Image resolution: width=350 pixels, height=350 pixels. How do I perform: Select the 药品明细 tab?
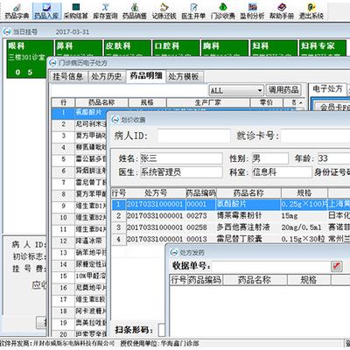pos(146,76)
